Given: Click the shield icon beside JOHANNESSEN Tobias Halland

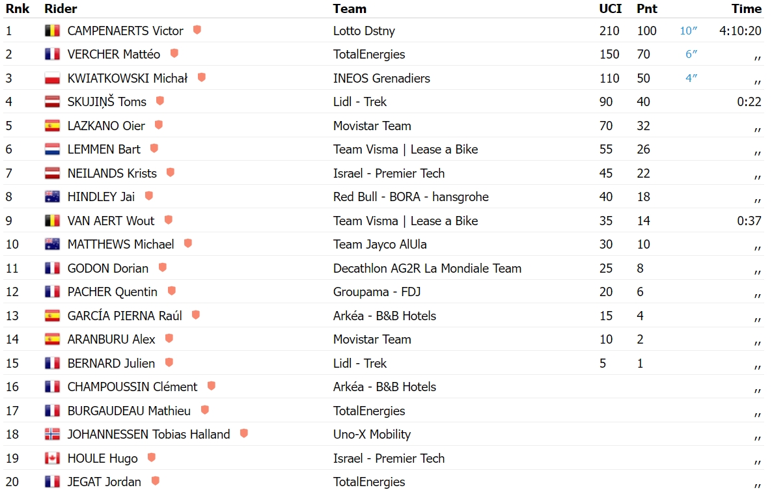Looking at the screenshot, I should (243, 433).
